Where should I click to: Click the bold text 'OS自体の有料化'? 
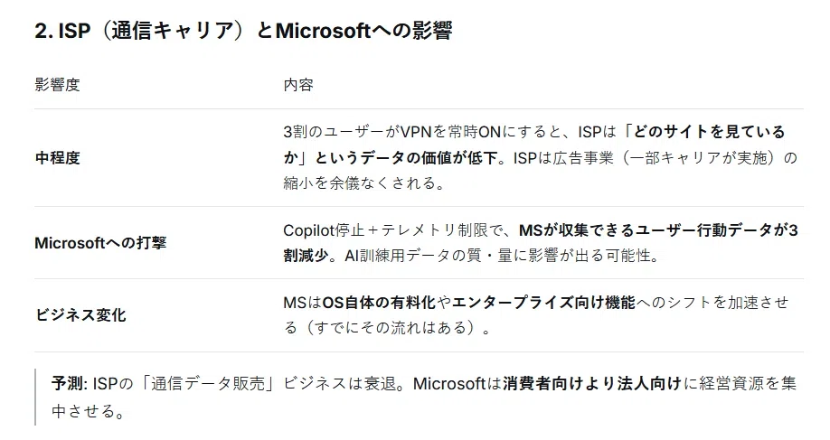tap(379, 303)
